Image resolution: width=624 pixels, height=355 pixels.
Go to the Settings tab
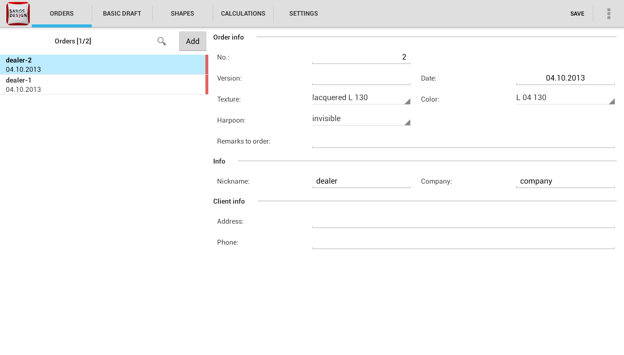[303, 14]
